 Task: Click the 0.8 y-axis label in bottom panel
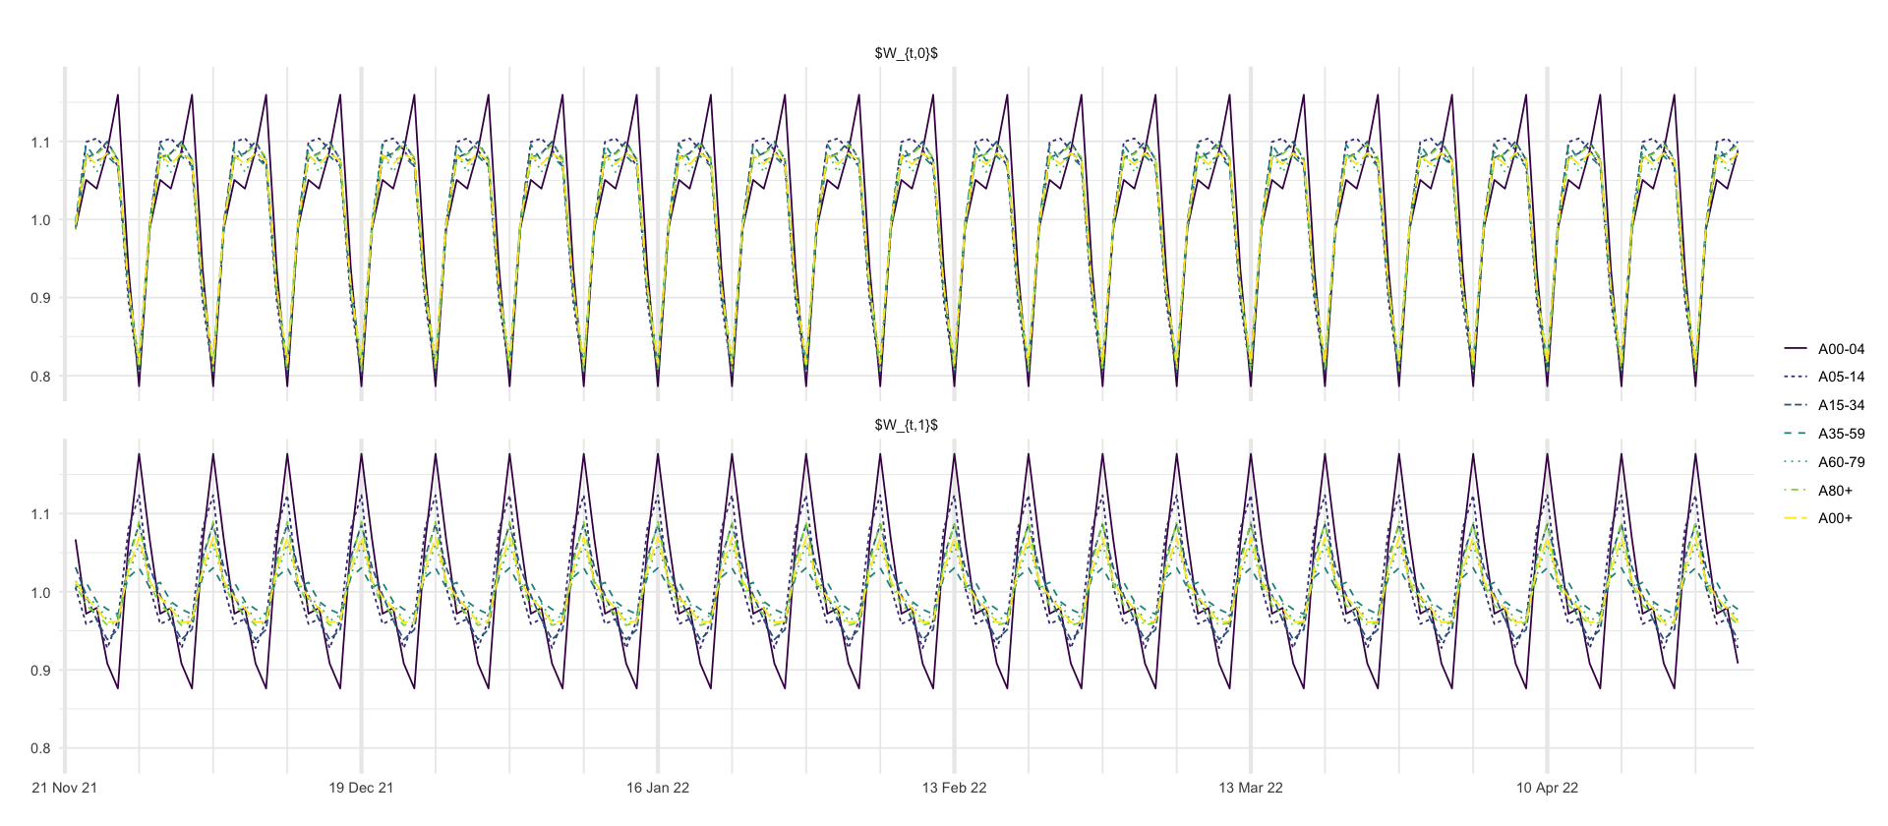(40, 748)
